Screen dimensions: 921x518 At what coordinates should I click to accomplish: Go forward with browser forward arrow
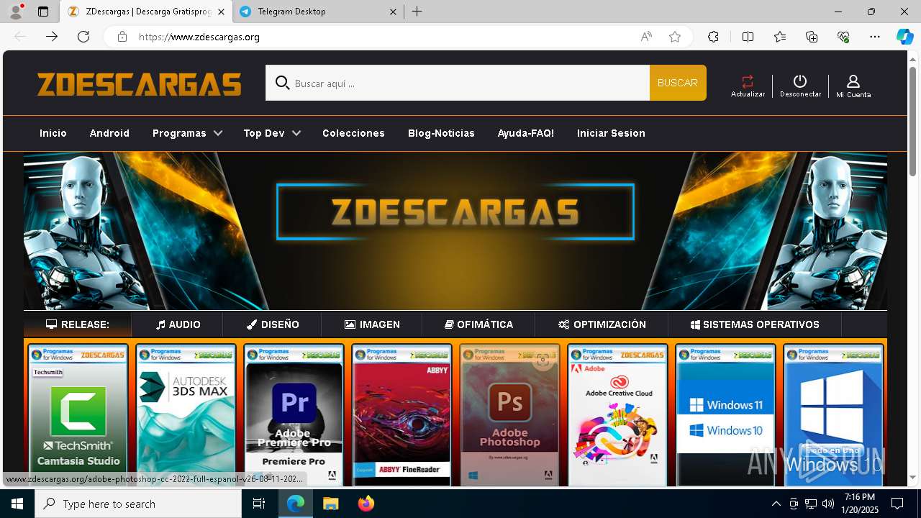(52, 37)
